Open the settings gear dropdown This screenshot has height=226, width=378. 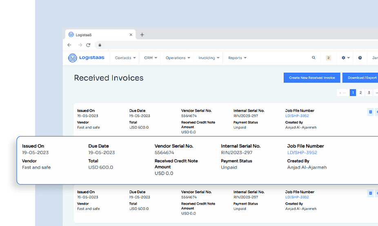(x=345, y=58)
